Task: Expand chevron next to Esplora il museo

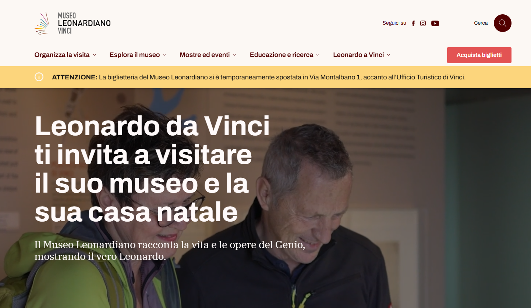Action: 165,55
